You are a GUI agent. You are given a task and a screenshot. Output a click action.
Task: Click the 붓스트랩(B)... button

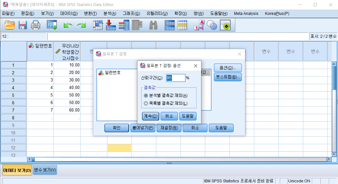coord(228,77)
